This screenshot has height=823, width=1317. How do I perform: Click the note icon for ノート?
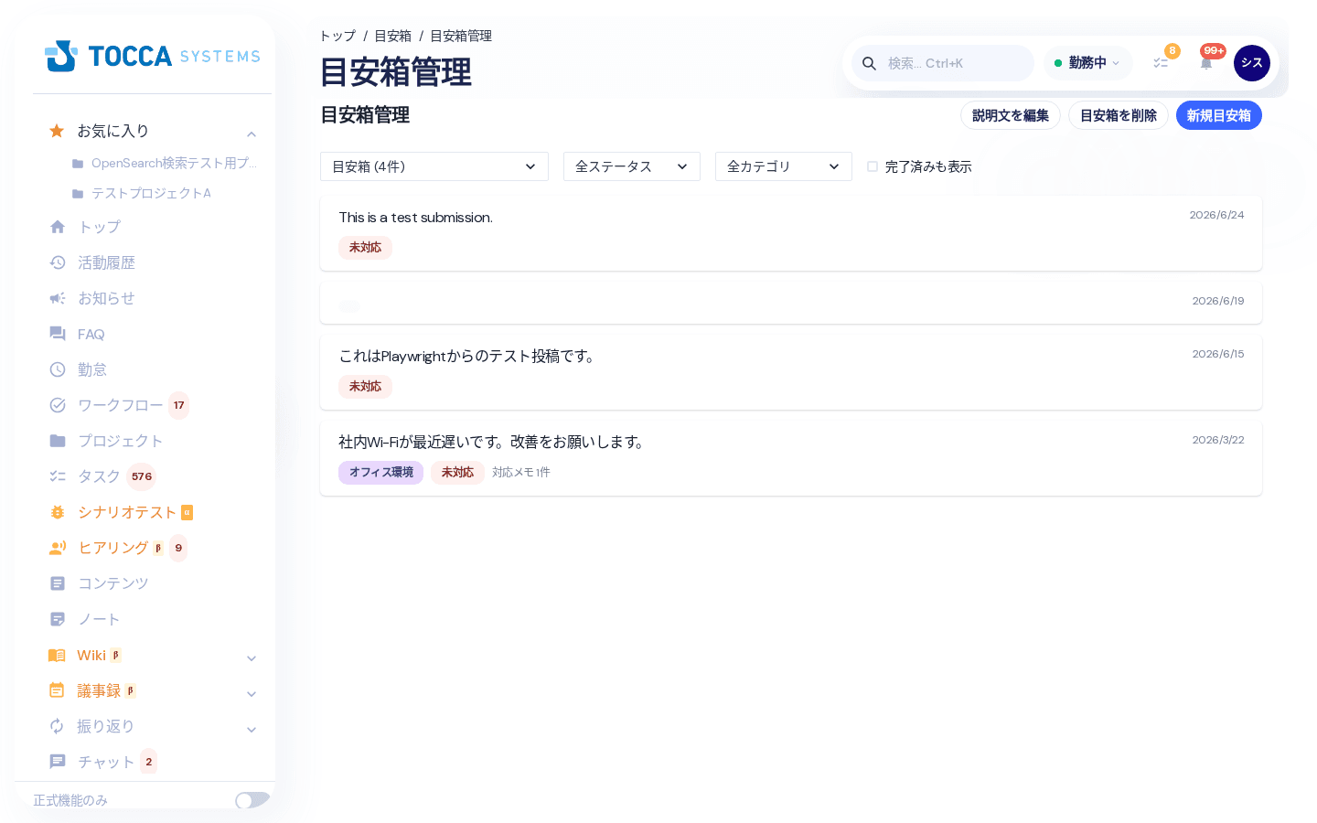[x=58, y=619]
